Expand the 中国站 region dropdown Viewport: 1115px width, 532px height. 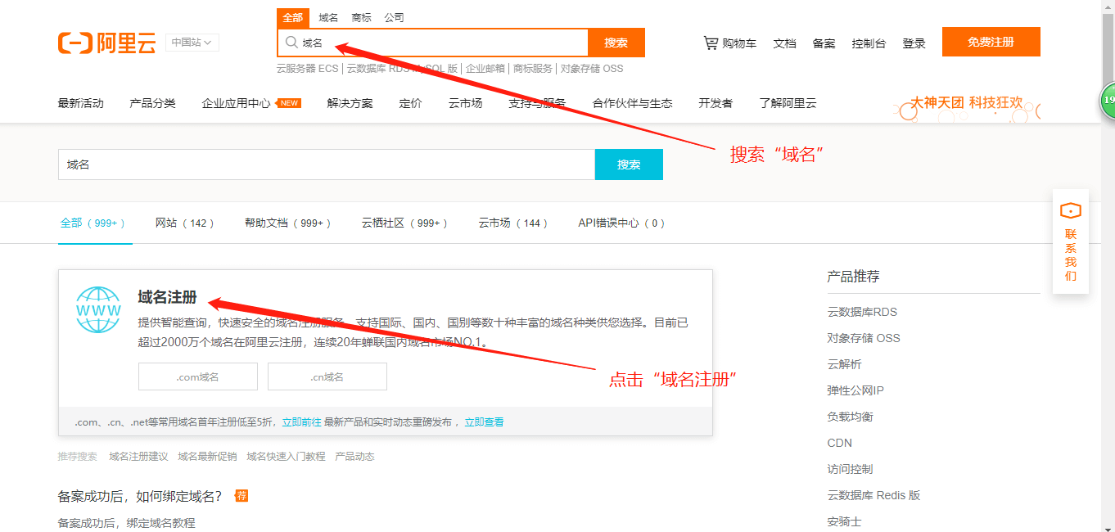pos(192,43)
